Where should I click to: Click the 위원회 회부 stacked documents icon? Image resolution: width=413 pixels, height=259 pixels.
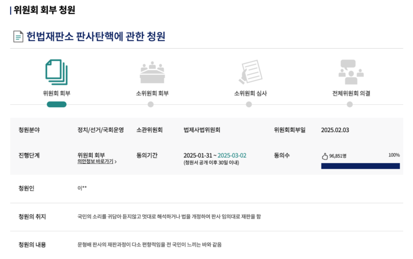pos(56,72)
